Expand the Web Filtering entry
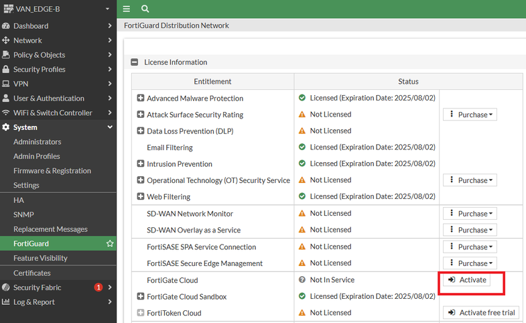526x323 pixels. [141, 197]
